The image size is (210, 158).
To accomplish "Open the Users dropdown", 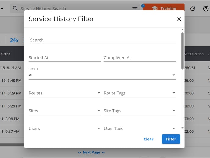I will pos(65,128).
